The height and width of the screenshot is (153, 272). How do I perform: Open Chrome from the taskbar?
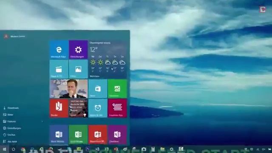[23, 149]
